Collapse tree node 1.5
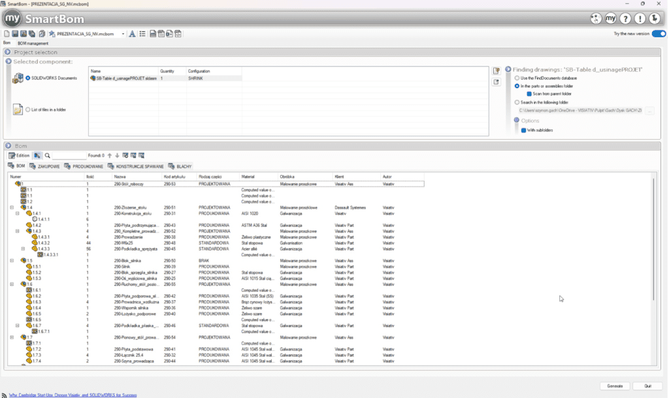This screenshot has height=398, width=669. tap(12, 260)
